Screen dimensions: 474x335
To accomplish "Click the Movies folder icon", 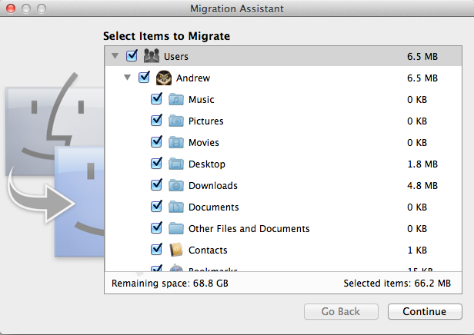I will pyautogui.click(x=177, y=142).
